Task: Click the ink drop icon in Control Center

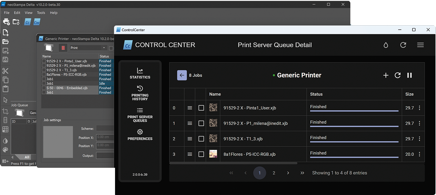Action: point(386,45)
